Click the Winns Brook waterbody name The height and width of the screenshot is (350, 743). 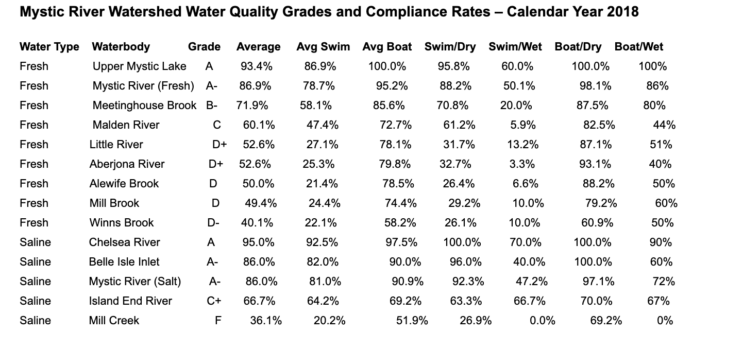(x=122, y=223)
